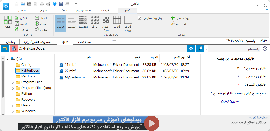Open the خروجی ribbon tab
Image resolution: width=270 pixels, height=131 pixels.
[x=43, y=11]
